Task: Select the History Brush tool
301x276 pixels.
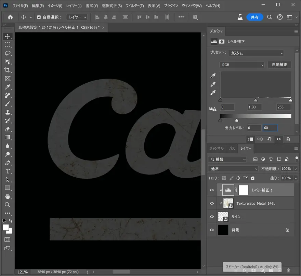Action: coord(7,121)
